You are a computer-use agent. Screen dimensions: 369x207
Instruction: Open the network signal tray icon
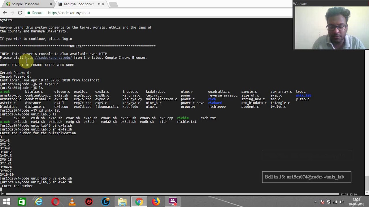(x=335, y=202)
